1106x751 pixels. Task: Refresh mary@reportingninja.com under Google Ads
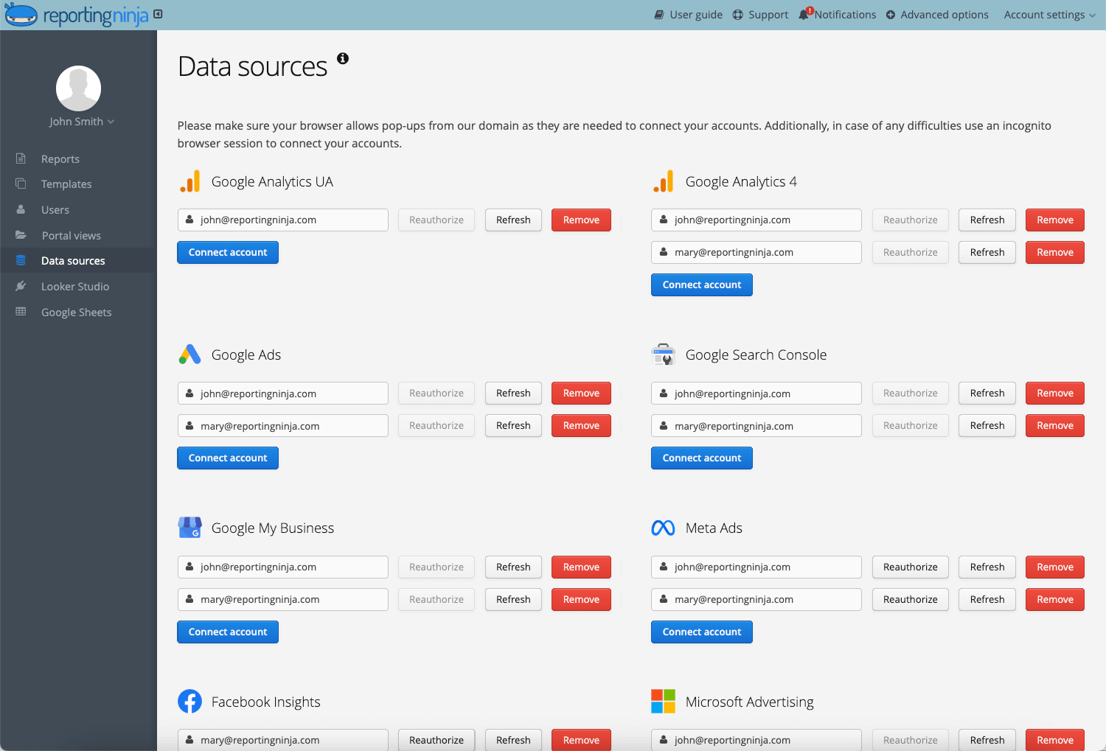click(513, 425)
